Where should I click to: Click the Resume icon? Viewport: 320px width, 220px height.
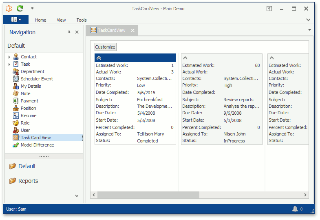16,116
